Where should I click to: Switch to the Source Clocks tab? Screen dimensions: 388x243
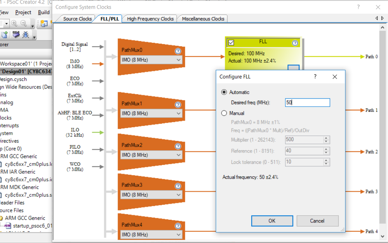[77, 19]
